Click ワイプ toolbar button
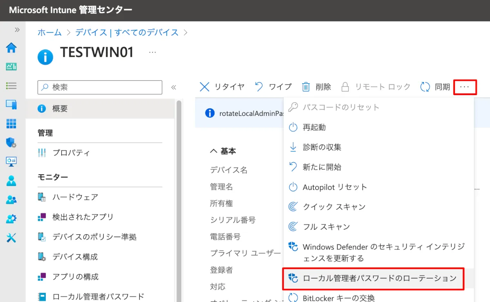The height and width of the screenshot is (302, 490). (273, 87)
